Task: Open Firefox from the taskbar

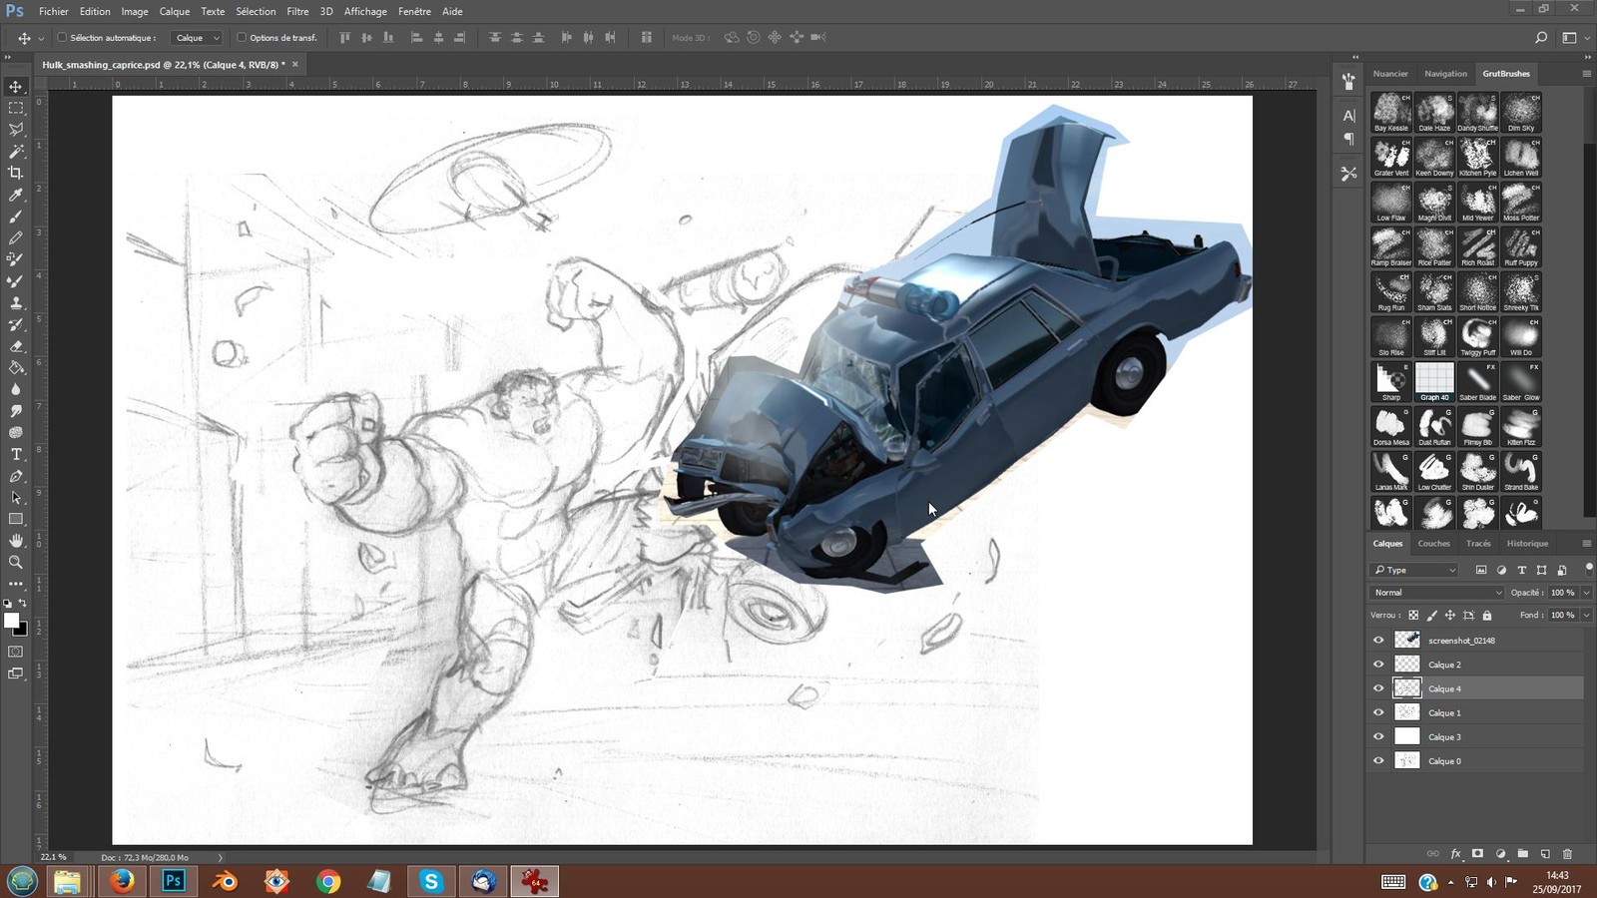Action: [122, 881]
